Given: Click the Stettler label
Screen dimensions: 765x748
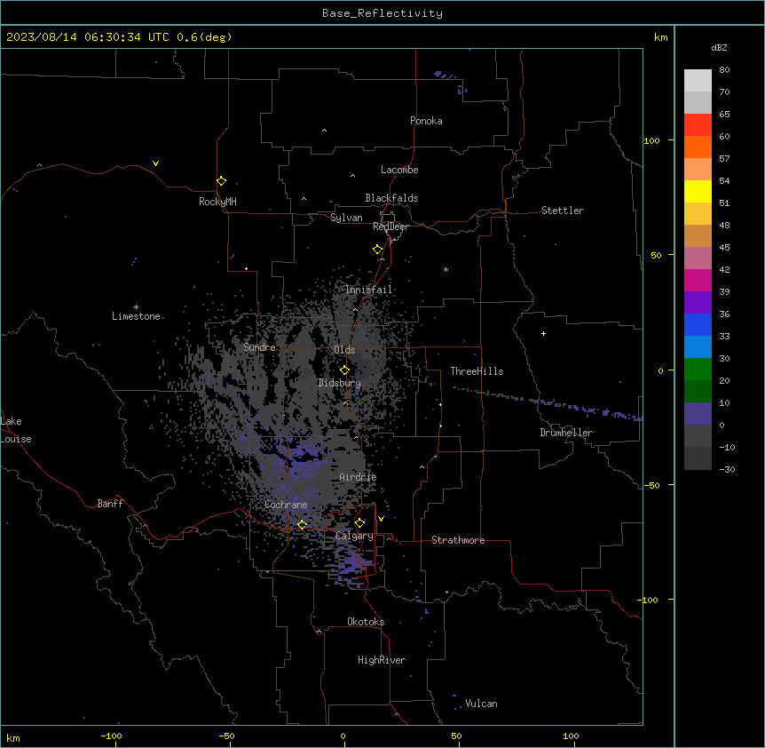Looking at the screenshot, I should point(563,211).
